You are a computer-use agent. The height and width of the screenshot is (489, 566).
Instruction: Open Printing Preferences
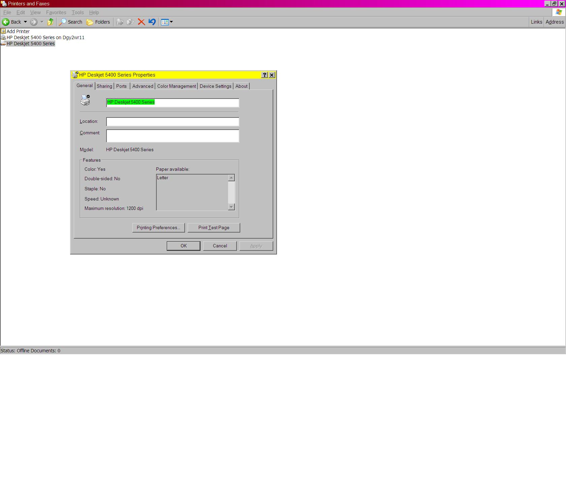(x=158, y=228)
